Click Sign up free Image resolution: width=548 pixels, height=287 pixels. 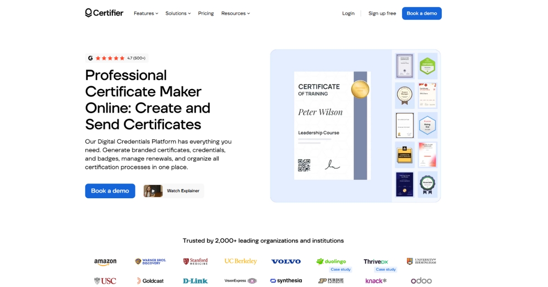[x=382, y=13]
